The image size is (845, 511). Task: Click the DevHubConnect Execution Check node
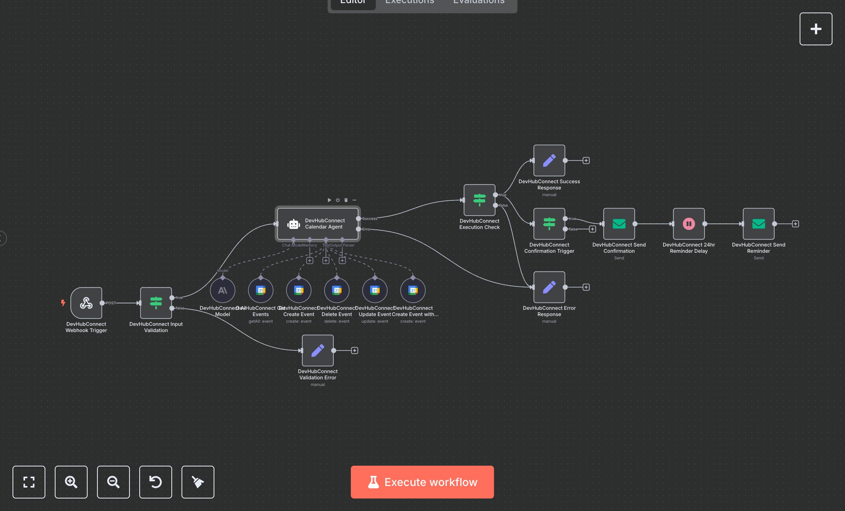pyautogui.click(x=479, y=200)
